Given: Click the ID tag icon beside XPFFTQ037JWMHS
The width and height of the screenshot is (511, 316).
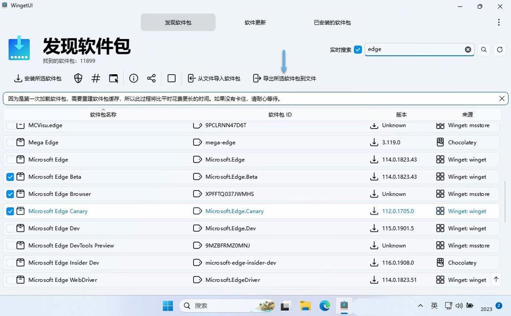Looking at the screenshot, I should (197, 194).
